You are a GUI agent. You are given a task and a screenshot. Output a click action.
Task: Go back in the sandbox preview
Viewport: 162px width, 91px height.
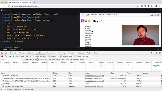(x=83, y=15)
